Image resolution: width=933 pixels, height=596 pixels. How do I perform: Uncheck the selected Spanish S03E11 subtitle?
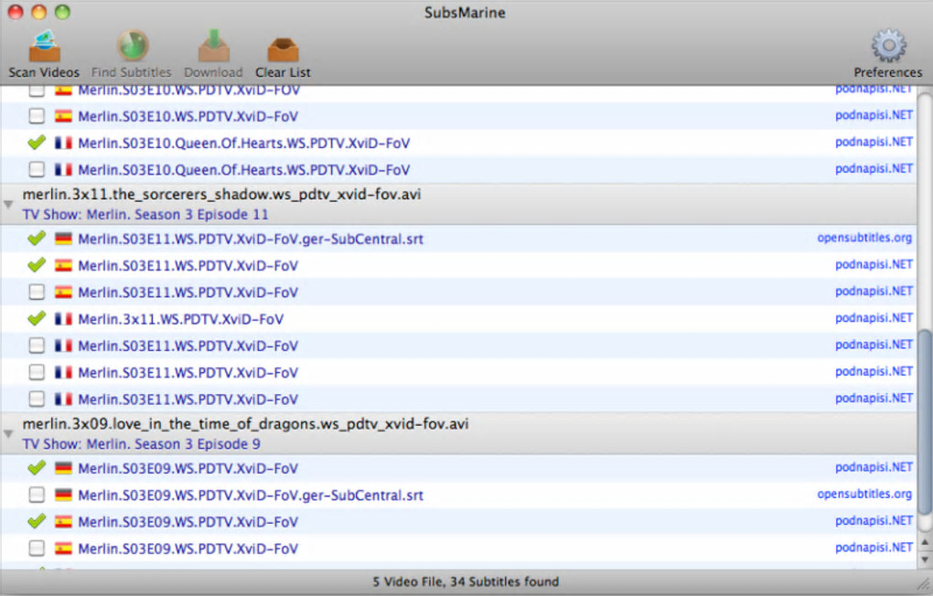[x=37, y=265]
